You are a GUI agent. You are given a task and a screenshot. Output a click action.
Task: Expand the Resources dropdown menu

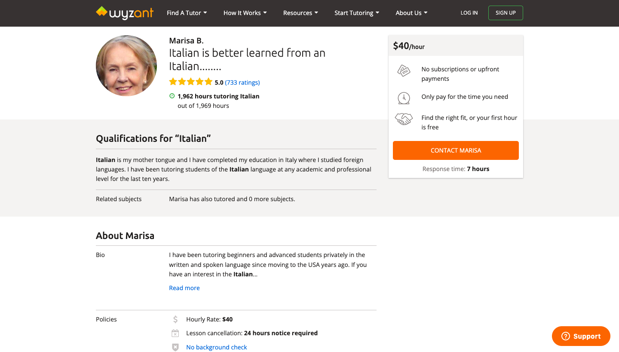300,13
